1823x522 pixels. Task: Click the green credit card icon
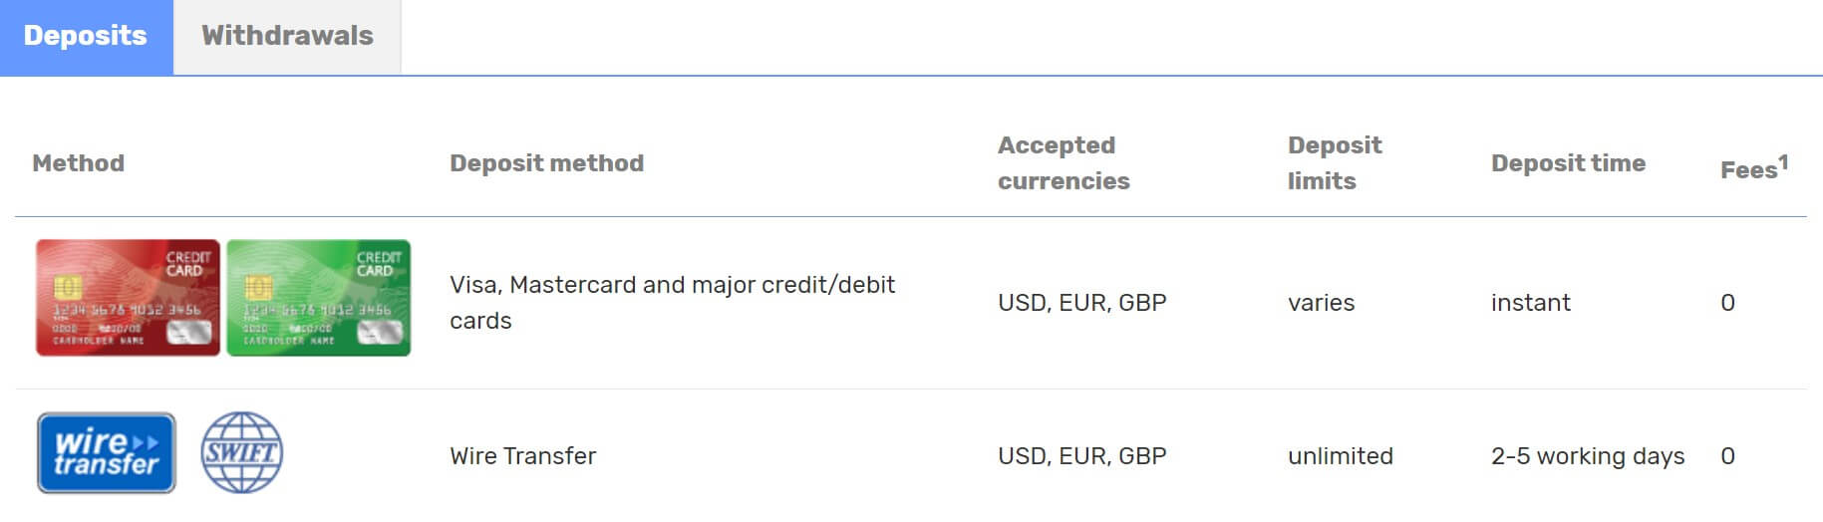(x=319, y=298)
